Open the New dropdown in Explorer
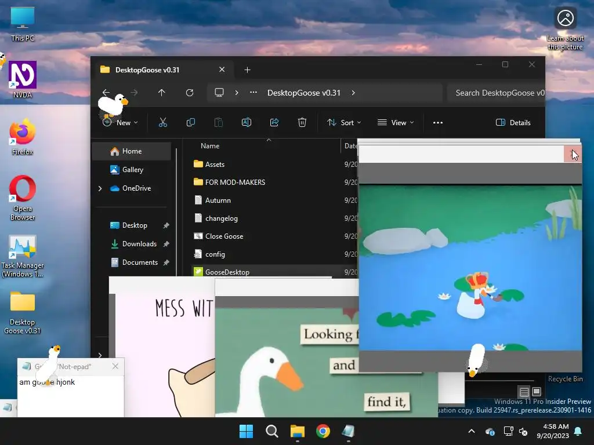Viewport: 594px width, 445px height. (x=120, y=122)
